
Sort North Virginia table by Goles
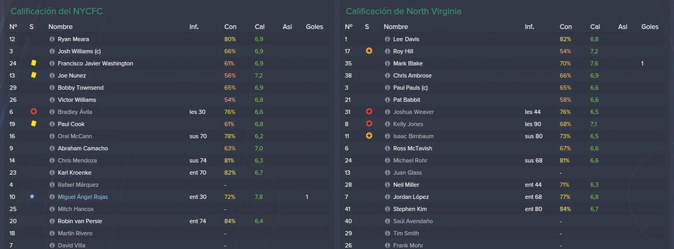[650, 26]
